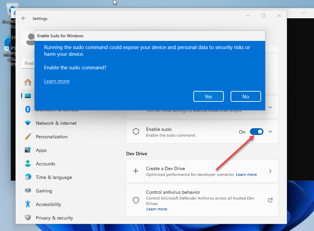Go to Accounts settings section
Viewport: 314px width, 231px height.
pos(45,164)
